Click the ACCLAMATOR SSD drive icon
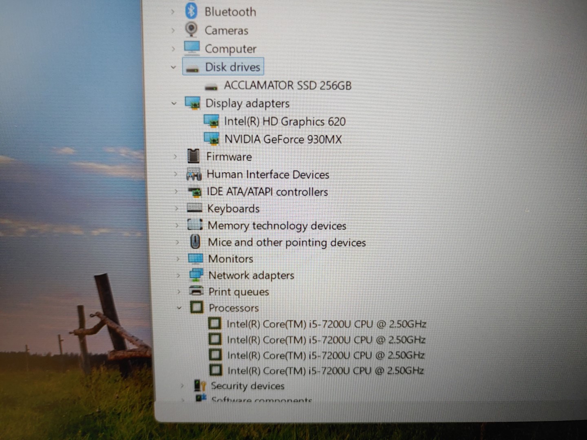Screen dimensions: 587x440 coord(211,87)
